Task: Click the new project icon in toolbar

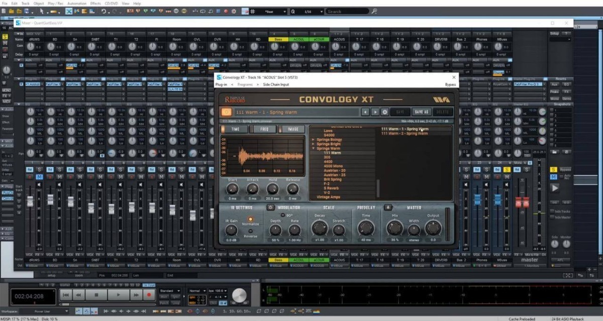Action: 4,11
